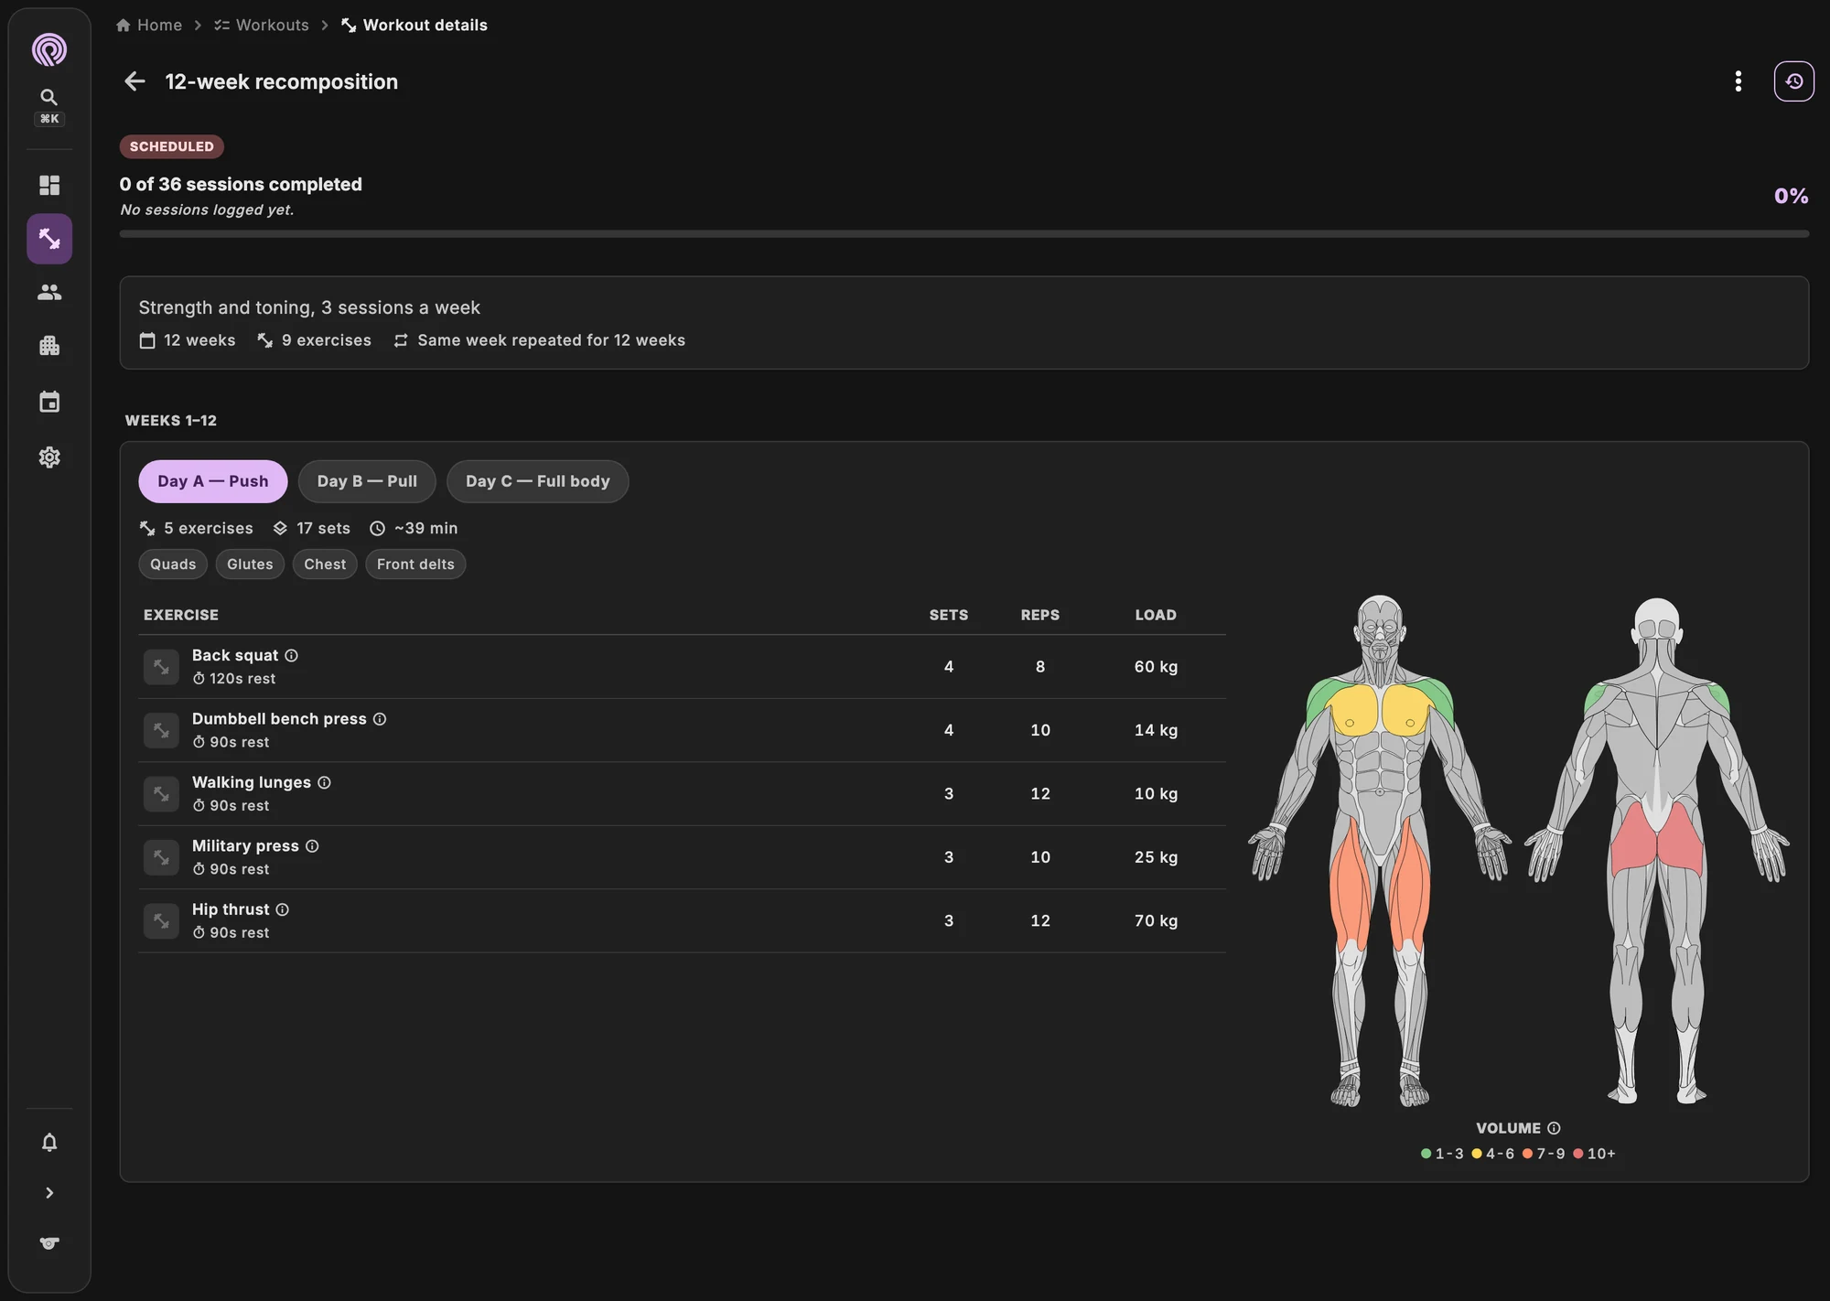Go back with the left arrow
1830x1301 pixels.
[x=135, y=81]
